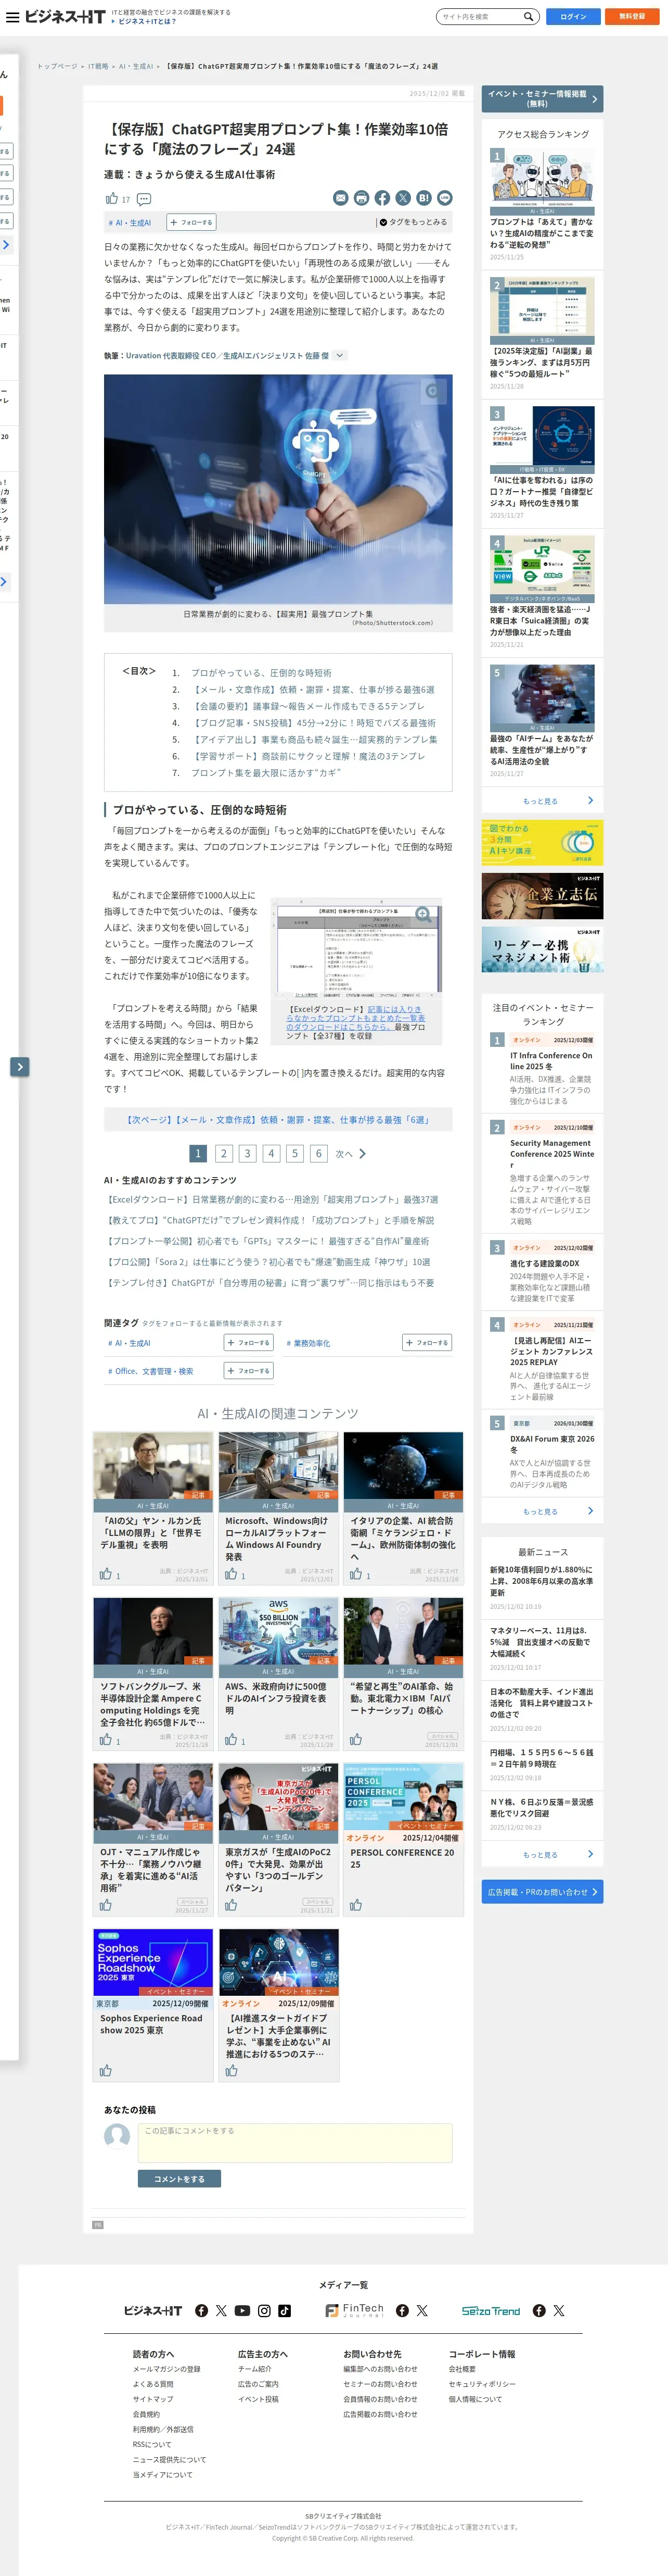Share the article by email icon
668x2576 pixels.
(340, 198)
